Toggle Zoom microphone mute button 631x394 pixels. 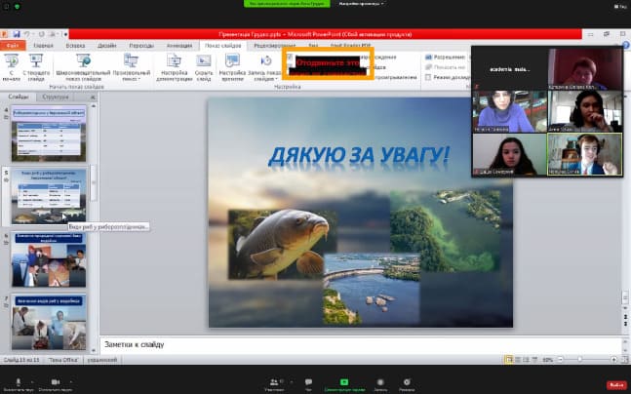coord(19,384)
